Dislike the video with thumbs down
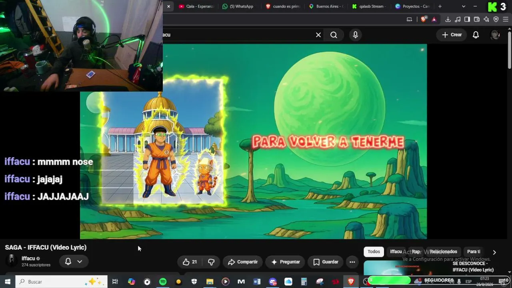This screenshot has width=512, height=288. point(211,262)
